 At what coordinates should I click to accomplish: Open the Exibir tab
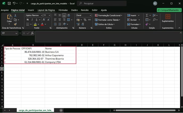94,10
